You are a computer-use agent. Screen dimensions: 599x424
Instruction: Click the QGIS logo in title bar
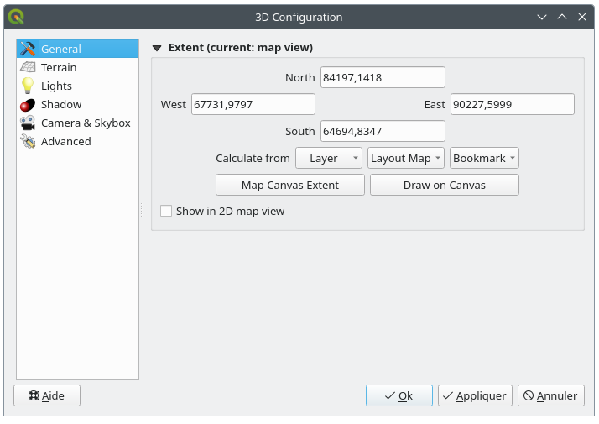[16, 17]
